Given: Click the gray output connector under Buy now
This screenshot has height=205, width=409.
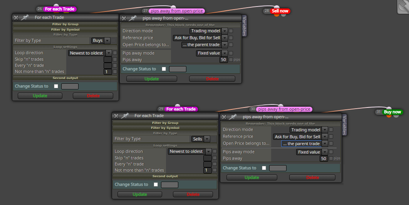Looking at the screenshot, I should (x=396, y=116).
